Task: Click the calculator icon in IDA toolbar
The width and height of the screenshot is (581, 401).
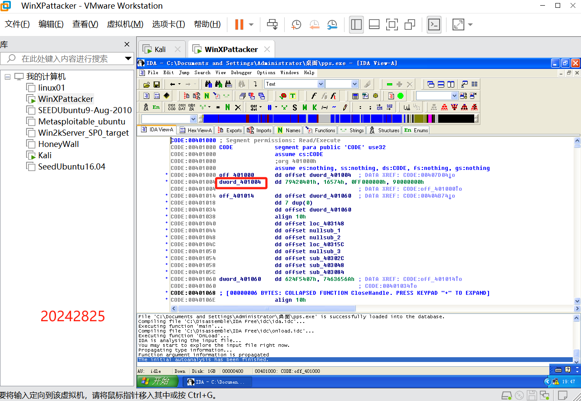Action: (x=355, y=96)
